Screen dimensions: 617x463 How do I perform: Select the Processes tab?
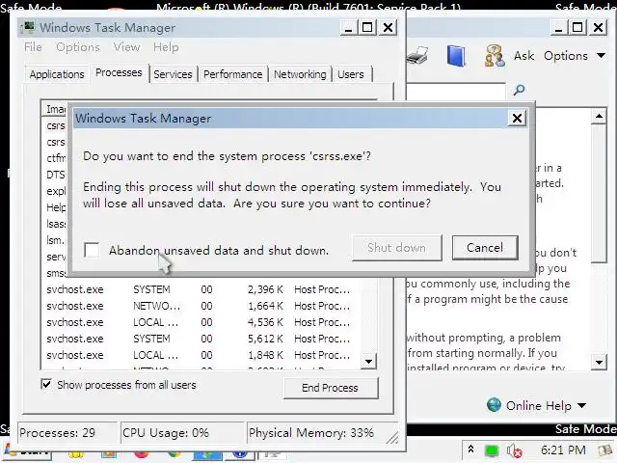pyautogui.click(x=119, y=73)
